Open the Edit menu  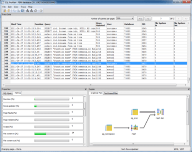click(x=10, y=7)
